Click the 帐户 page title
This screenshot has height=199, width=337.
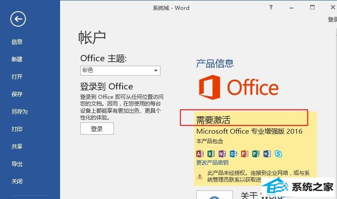click(x=92, y=38)
